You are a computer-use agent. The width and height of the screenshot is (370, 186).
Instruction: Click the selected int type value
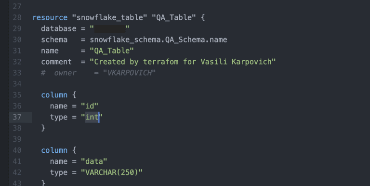click(x=92, y=117)
